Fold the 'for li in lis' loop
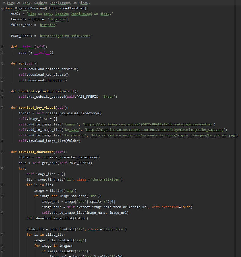This screenshot has width=241, height=257. 2,185
